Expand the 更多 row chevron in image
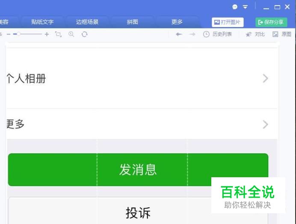The image size is (296, 224). [266, 124]
